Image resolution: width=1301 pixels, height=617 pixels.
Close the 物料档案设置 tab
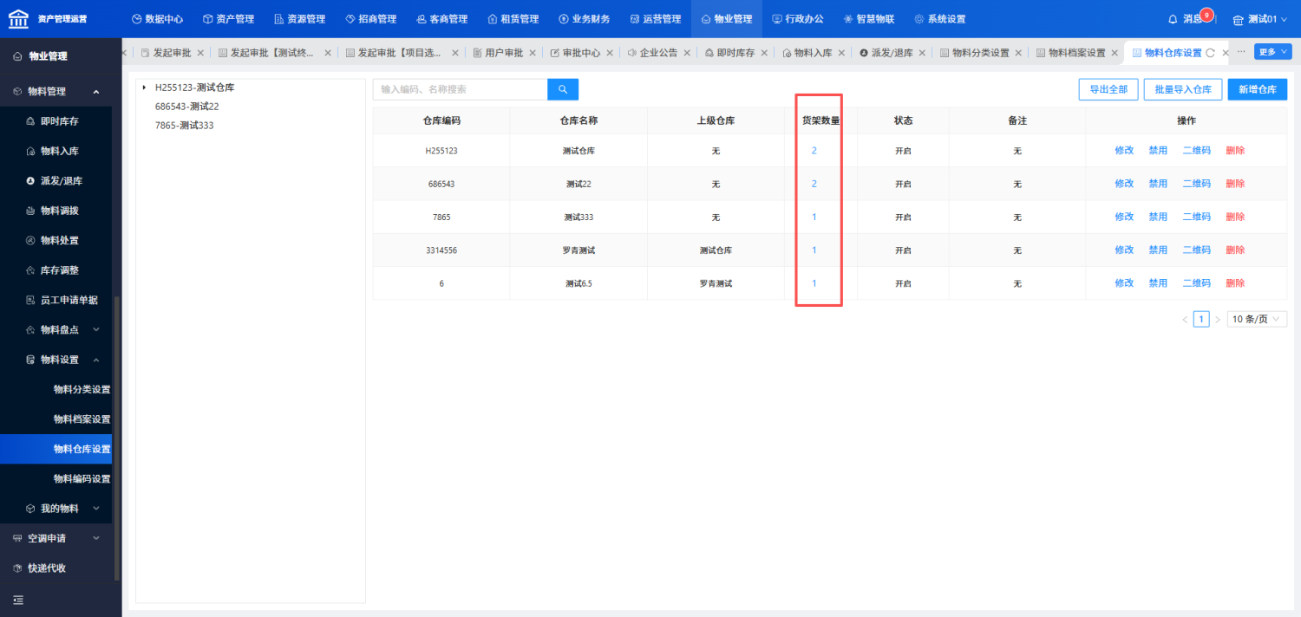coord(1115,53)
